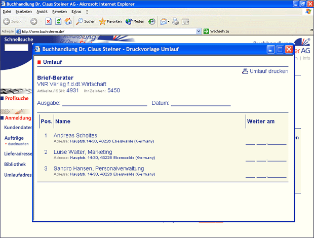Open the Lieferadresse sidebar link
This screenshot has height=238, width=314.
[18, 154]
